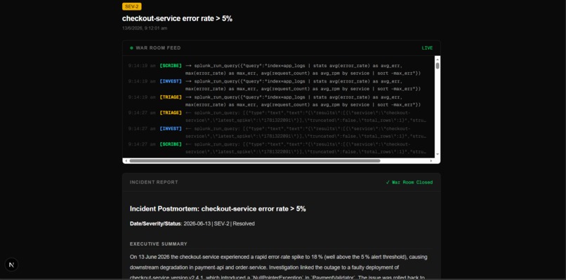Click the feed's horizontal scrollbar thumb
566x280 pixels.
[x=255, y=161]
